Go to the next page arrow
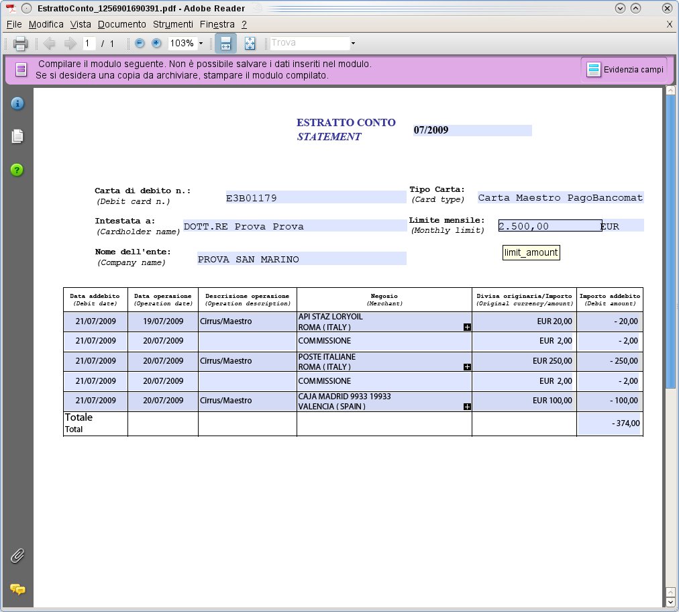 point(70,44)
